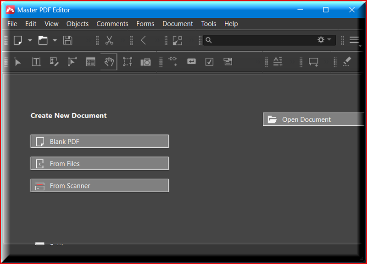
Task: Click the Master PDF Editor logo icon
Action: 10,10
